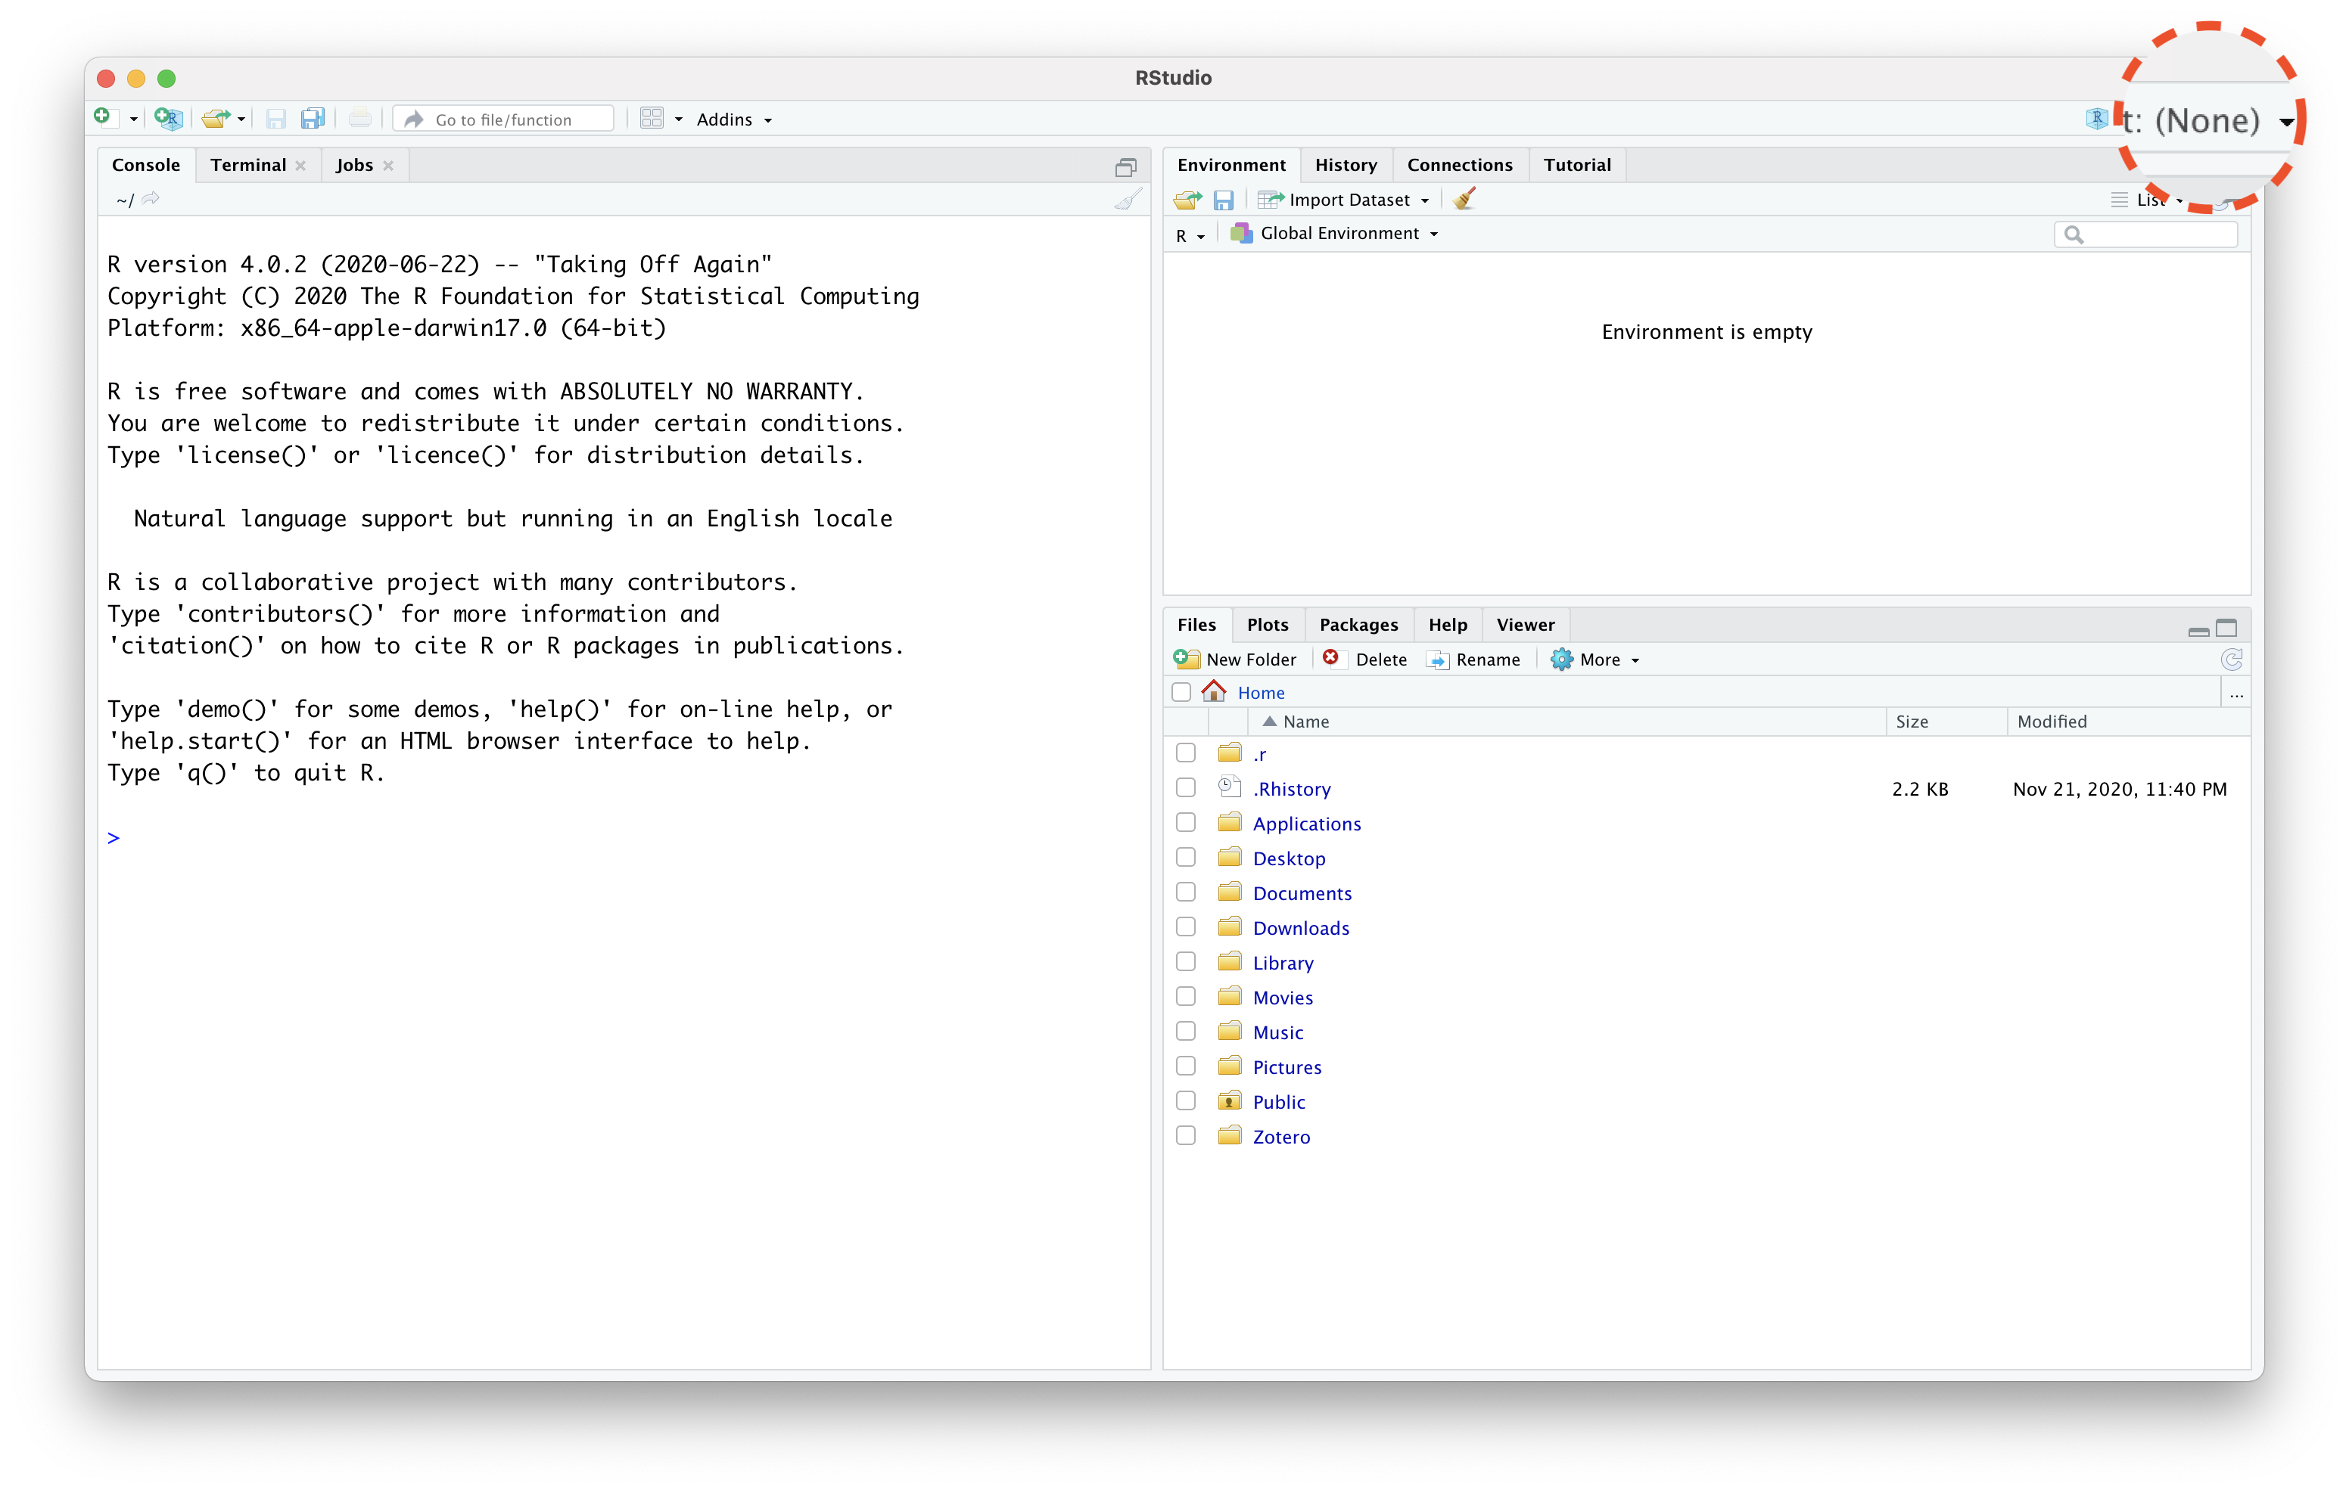The image size is (2349, 1493).
Task: Click the workspace panes layout icon
Action: click(652, 119)
